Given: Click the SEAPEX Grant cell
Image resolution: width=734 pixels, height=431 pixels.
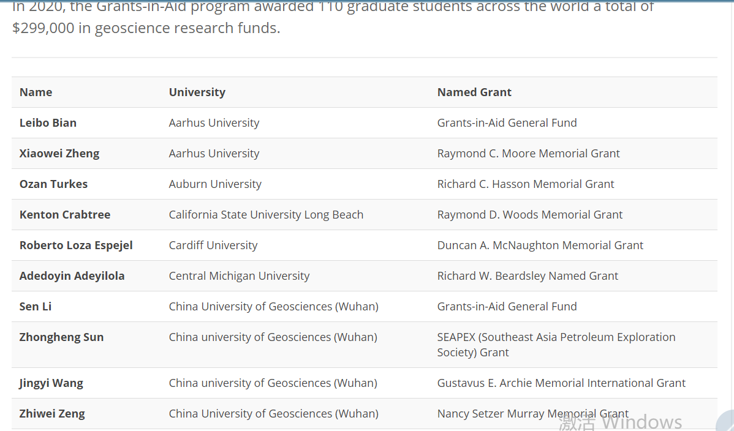Looking at the screenshot, I should point(556,345).
